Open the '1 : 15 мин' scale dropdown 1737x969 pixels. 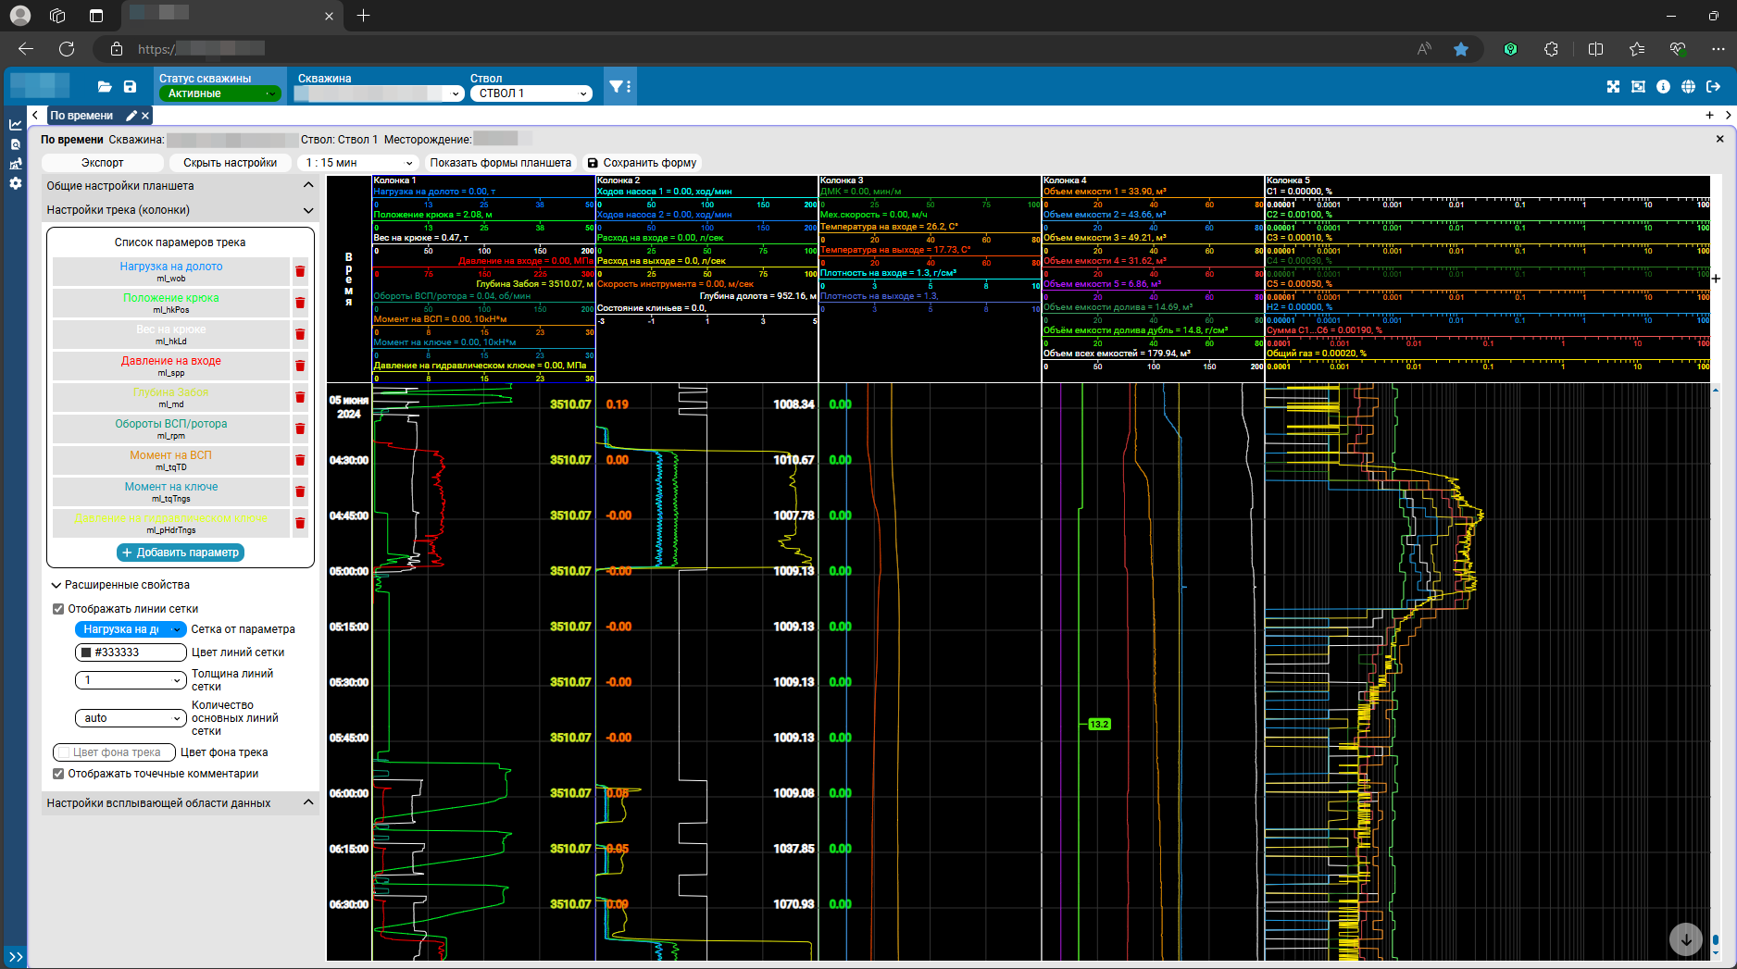[358, 163]
